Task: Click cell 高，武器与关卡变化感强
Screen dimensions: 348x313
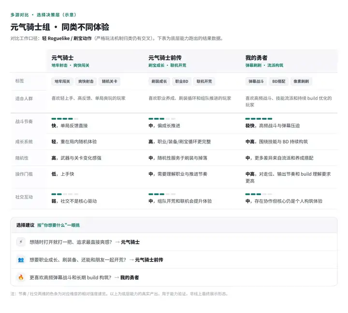Action: coord(76,158)
